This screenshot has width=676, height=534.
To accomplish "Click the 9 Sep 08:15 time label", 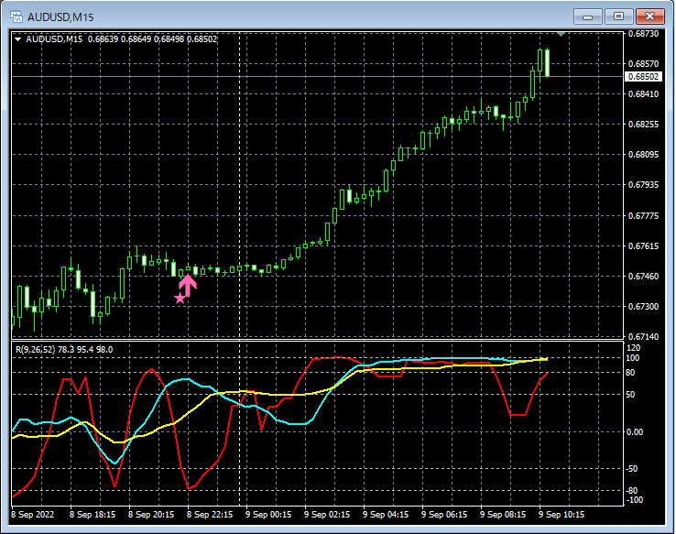I will coord(503,515).
